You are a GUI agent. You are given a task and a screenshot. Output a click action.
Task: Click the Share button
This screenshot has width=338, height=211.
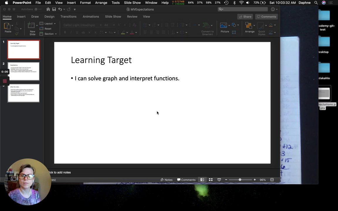tap(245, 17)
